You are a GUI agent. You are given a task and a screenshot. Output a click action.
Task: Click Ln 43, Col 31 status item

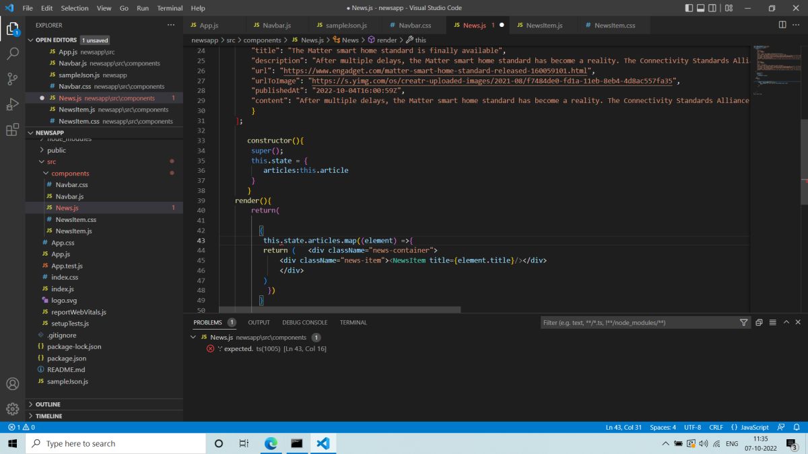tap(624, 427)
